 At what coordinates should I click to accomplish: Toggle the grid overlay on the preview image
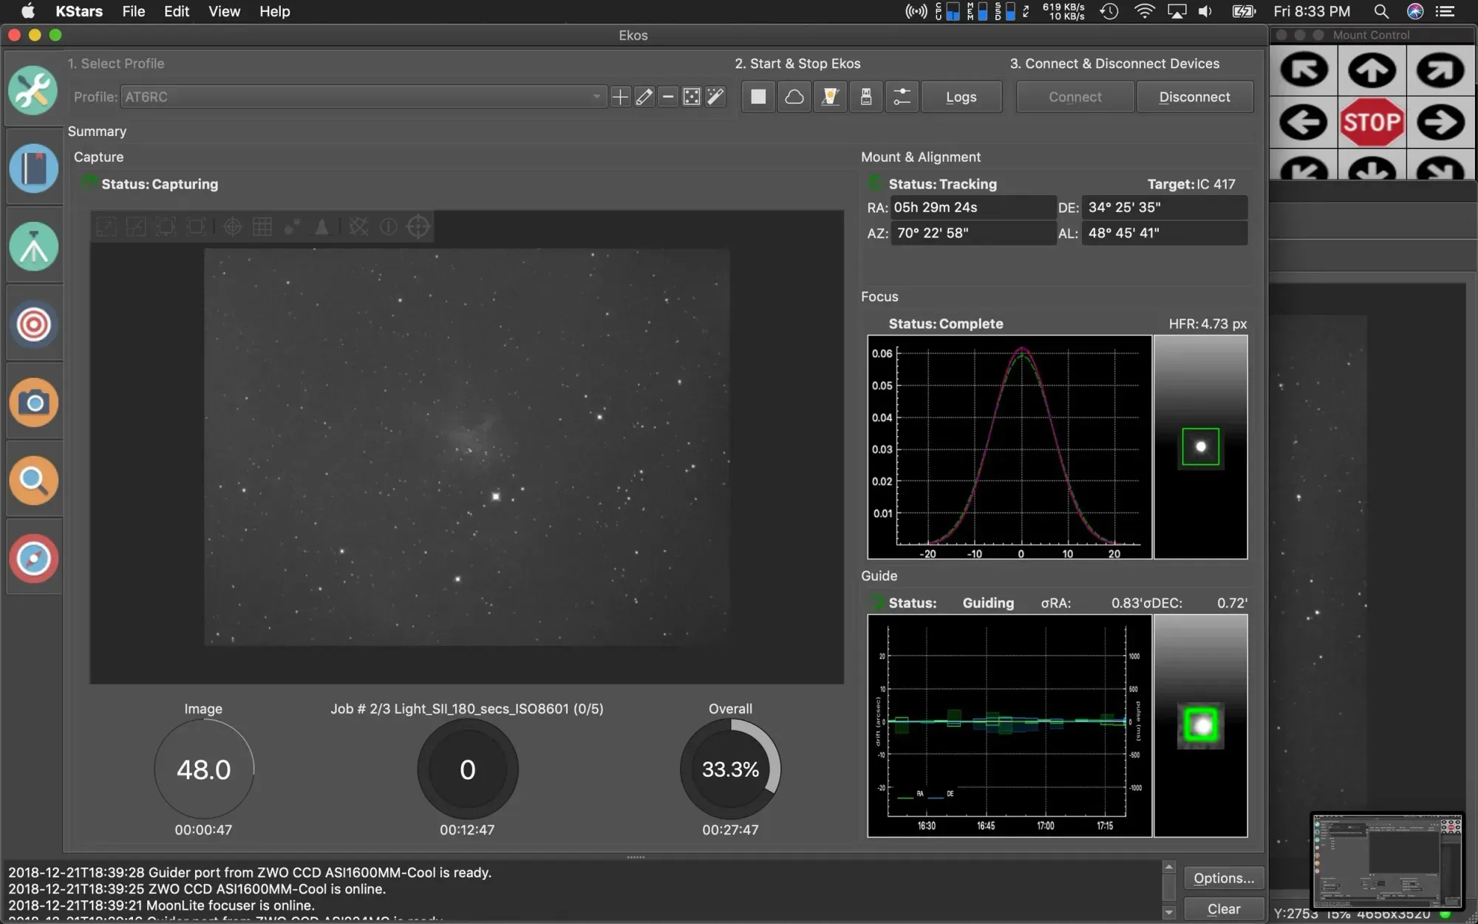(262, 226)
